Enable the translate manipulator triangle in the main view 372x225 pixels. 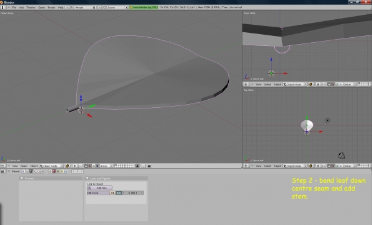(89, 166)
